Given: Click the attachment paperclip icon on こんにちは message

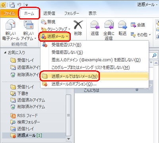Looking at the screenshot, I should (x=137, y=90).
